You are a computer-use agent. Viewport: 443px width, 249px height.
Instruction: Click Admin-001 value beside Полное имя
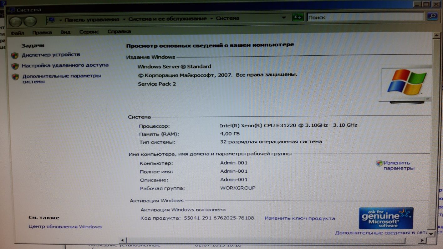(234, 171)
